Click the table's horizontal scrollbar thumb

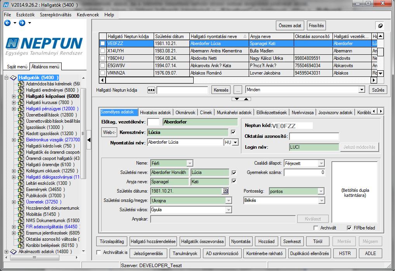pos(149,80)
